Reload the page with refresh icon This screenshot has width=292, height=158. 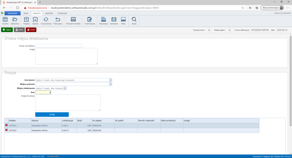[18, 8]
